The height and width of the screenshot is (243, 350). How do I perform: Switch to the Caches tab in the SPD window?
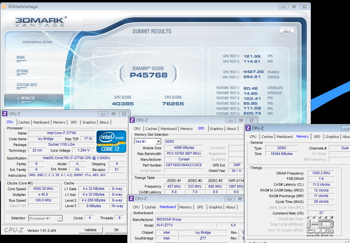[151, 129]
